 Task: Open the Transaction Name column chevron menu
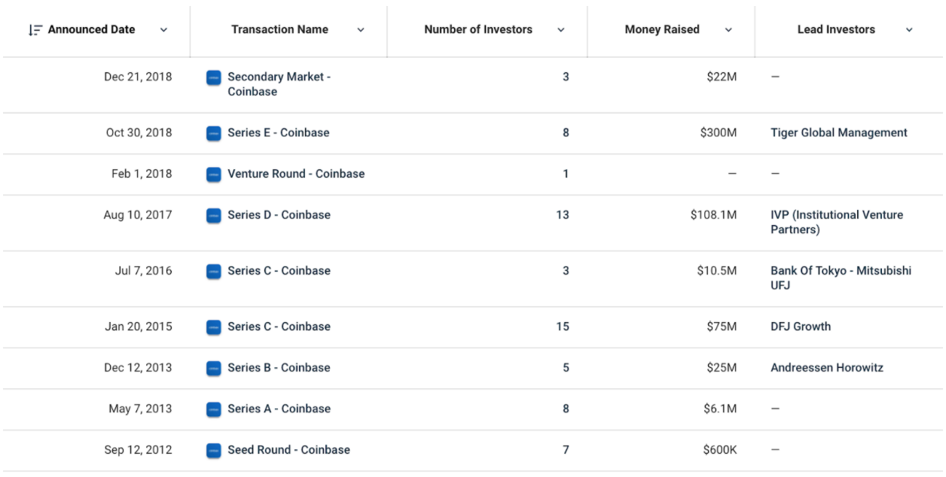pos(360,30)
